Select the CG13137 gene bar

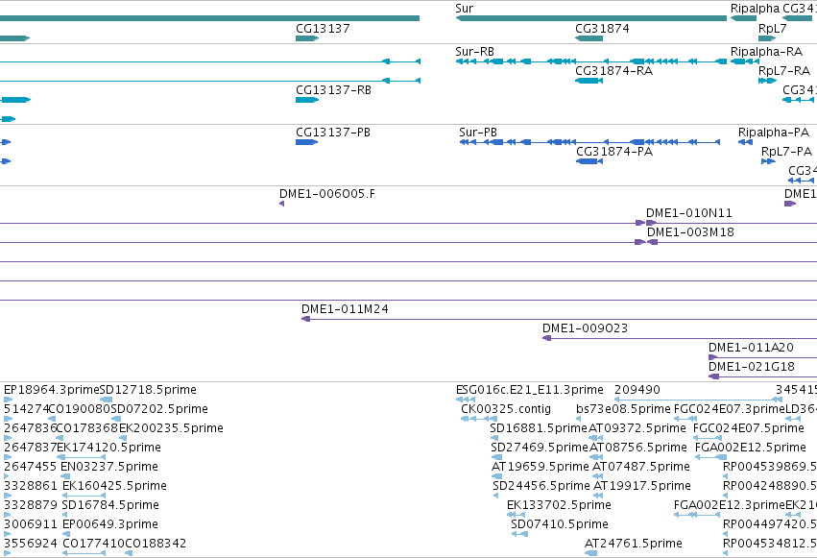coord(307,38)
